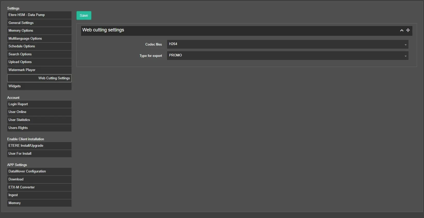
Task: Show User Statistics page
Action: (39, 120)
